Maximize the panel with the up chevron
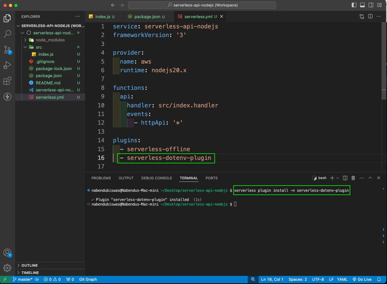 click(370, 178)
